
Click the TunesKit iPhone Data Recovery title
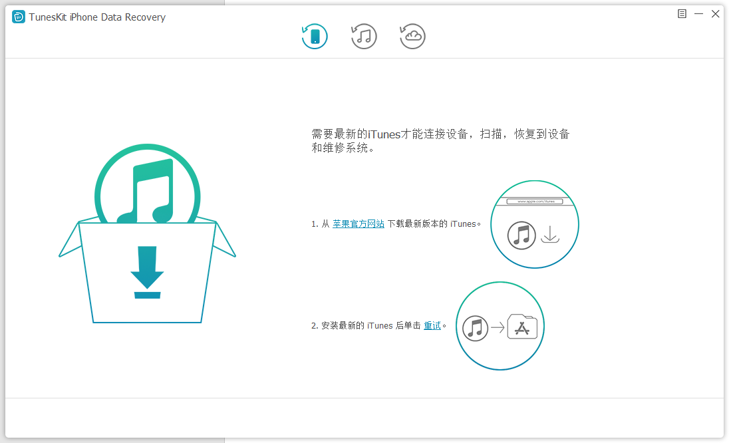97,17
